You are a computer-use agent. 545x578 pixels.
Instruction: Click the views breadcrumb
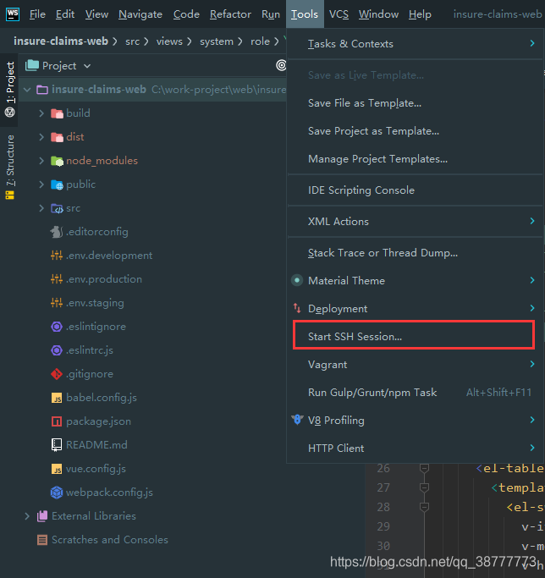[169, 41]
